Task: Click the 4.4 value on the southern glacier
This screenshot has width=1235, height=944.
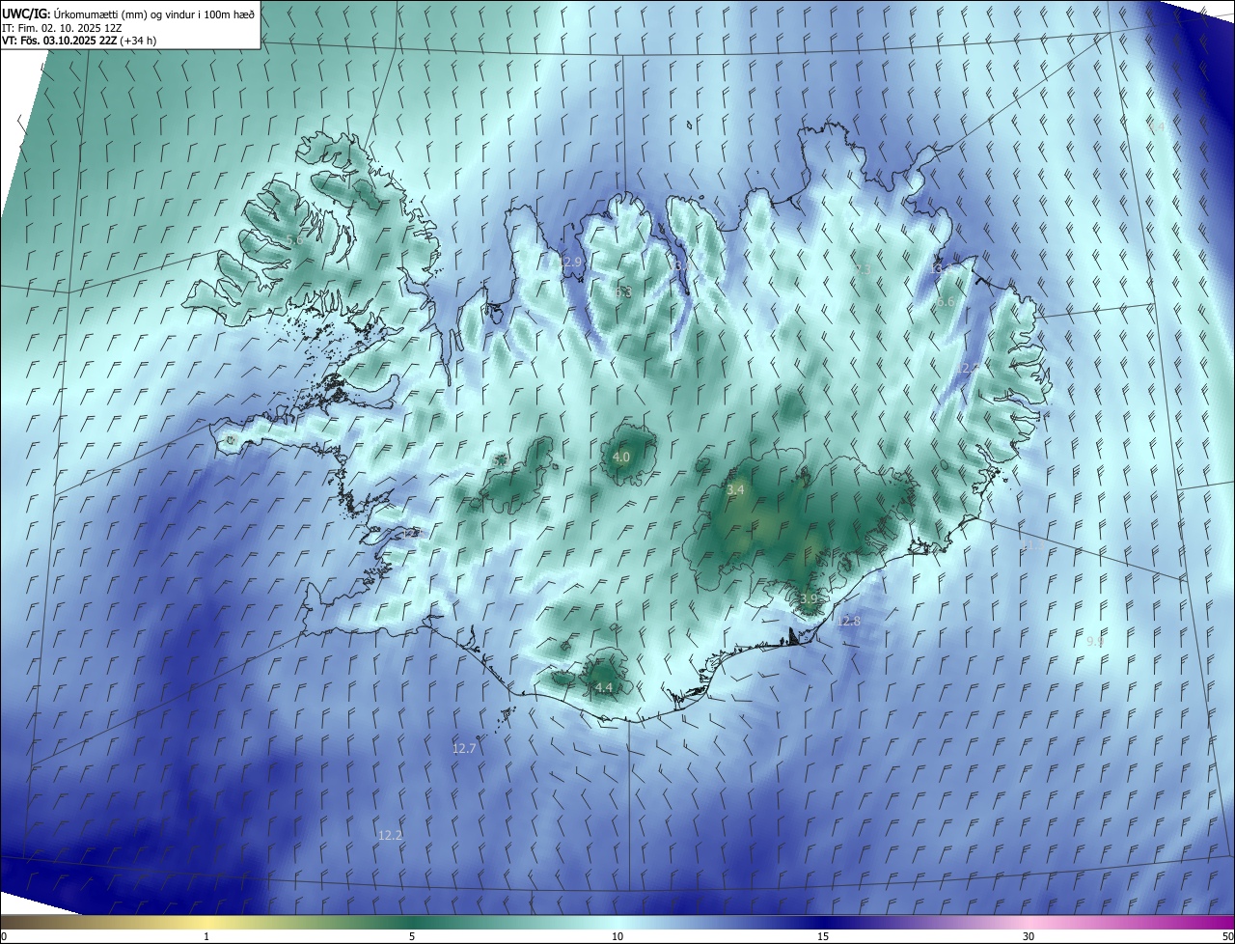Action: [x=604, y=687]
